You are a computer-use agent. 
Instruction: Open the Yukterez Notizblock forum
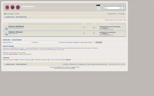pyautogui.click(x=16, y=26)
